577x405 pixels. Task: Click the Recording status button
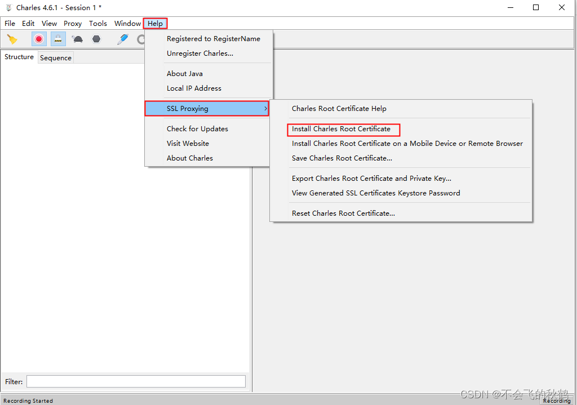click(x=557, y=400)
